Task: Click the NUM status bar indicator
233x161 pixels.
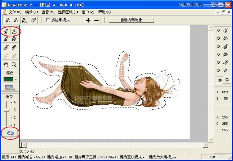Action: [x=212, y=157]
